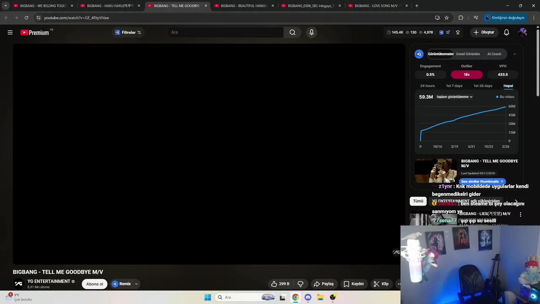The width and height of the screenshot is (540, 304).
Task: Click the Abone ol subscribe button
Action: coord(94,284)
